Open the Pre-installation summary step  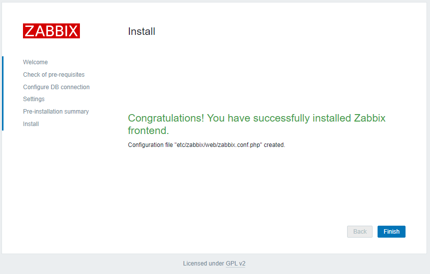click(56, 112)
